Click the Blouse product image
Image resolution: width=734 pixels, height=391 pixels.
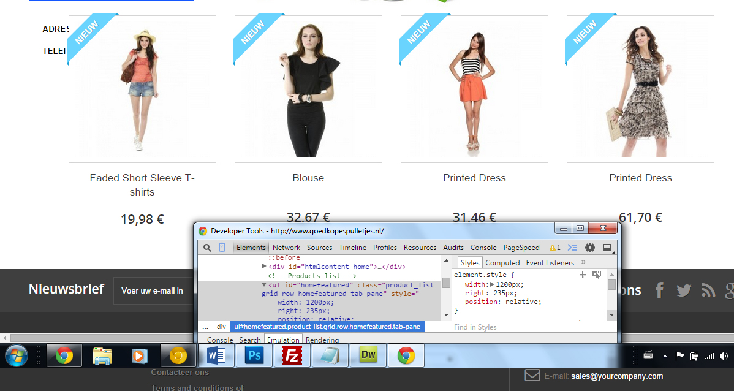pyautogui.click(x=308, y=89)
